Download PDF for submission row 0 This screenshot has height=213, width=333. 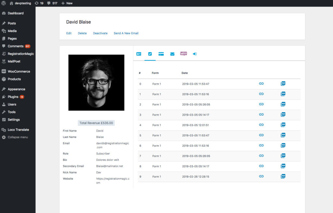pyautogui.click(x=283, y=84)
